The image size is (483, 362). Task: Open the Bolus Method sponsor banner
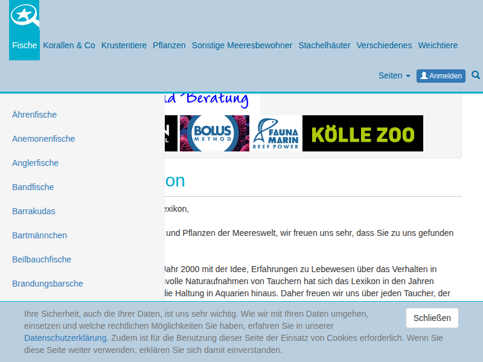click(214, 133)
